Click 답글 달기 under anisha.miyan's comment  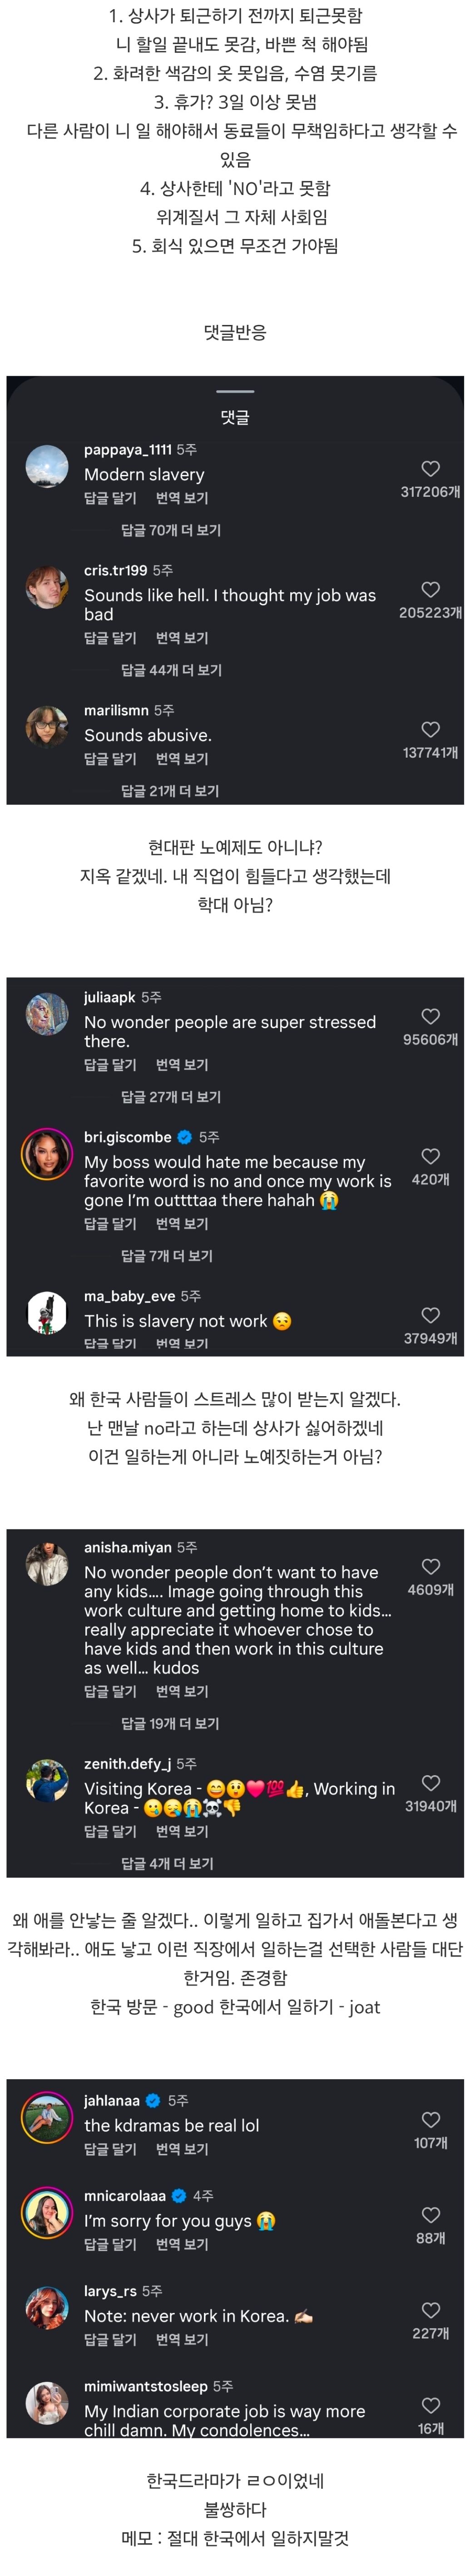point(110,1691)
